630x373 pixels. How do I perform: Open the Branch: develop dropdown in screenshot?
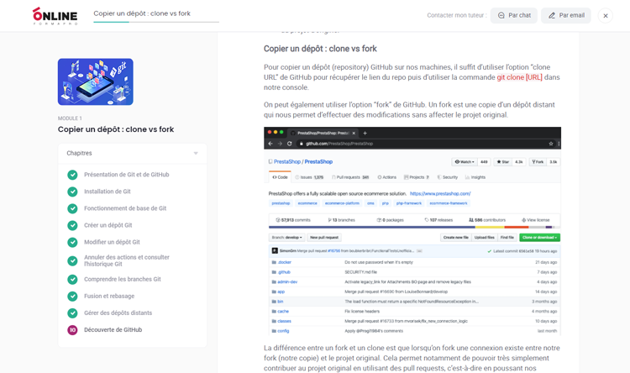pyautogui.click(x=287, y=238)
